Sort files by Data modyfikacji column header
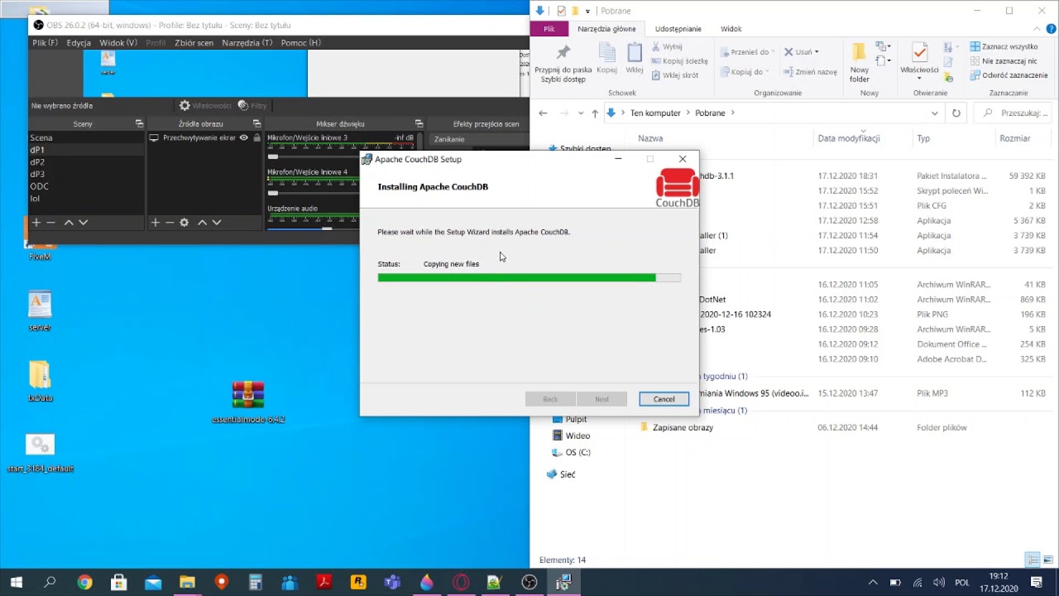This screenshot has height=596, width=1059. (849, 138)
